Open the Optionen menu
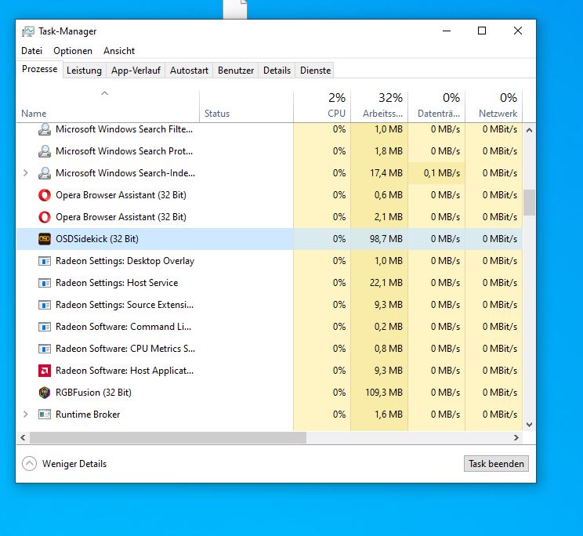 click(x=73, y=51)
